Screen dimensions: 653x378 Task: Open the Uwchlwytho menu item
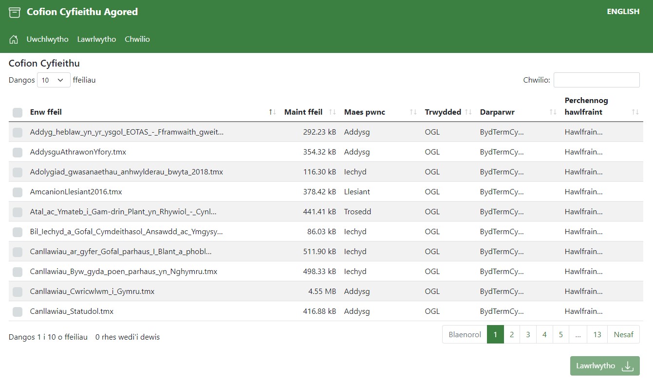48,39
